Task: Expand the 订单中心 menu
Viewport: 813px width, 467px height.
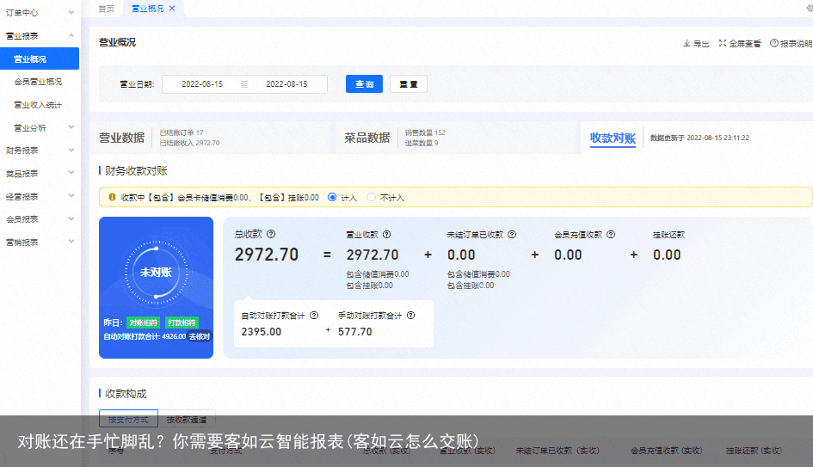Action: point(71,12)
